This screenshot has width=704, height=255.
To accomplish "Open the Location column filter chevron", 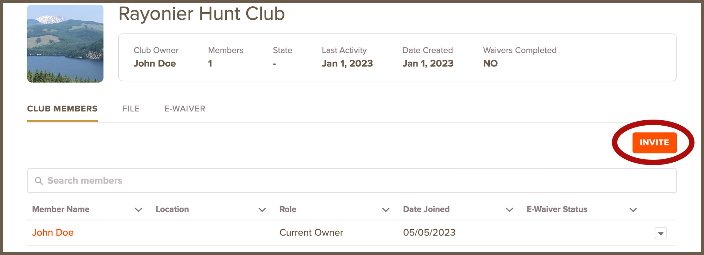I will click(262, 209).
